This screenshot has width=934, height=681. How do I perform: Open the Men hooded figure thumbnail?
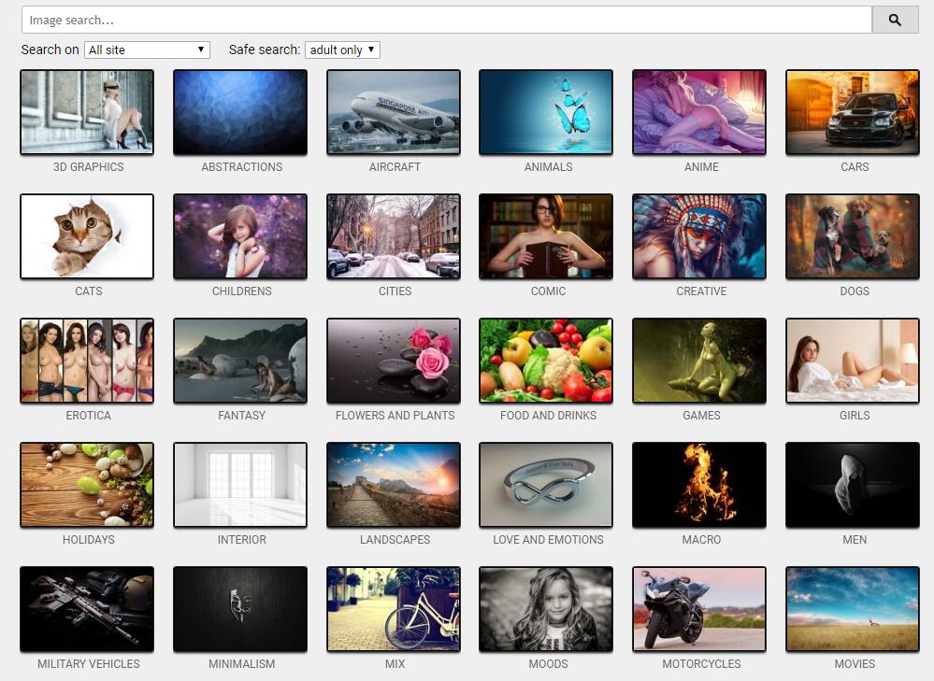853,485
